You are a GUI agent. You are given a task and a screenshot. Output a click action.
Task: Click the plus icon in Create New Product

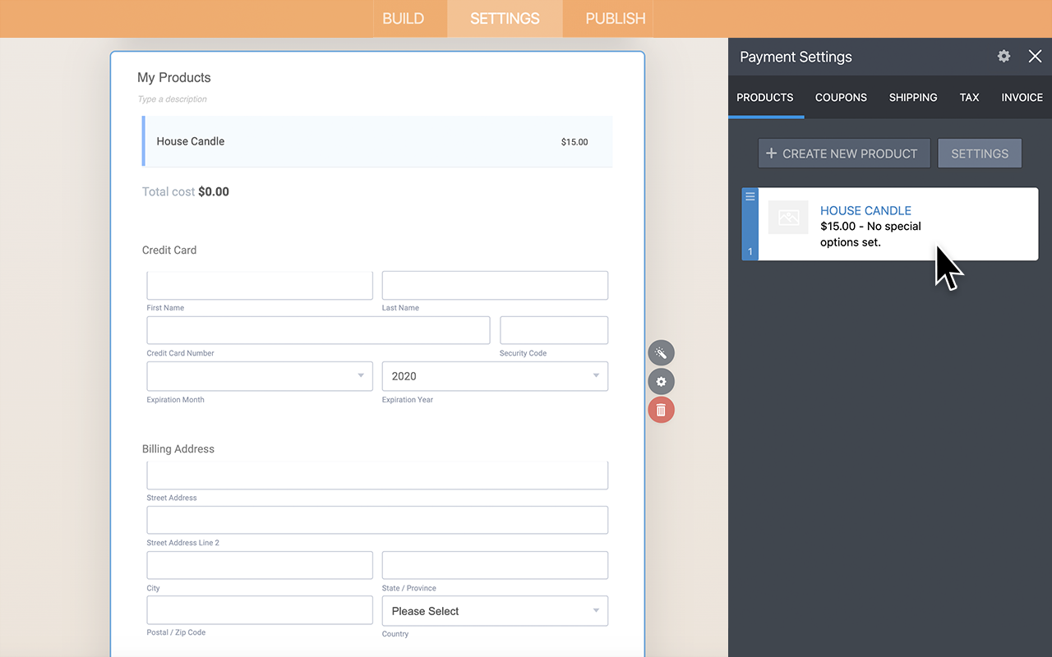(x=771, y=154)
